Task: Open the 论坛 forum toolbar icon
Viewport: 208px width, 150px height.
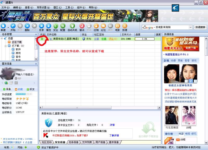Action: (103, 26)
